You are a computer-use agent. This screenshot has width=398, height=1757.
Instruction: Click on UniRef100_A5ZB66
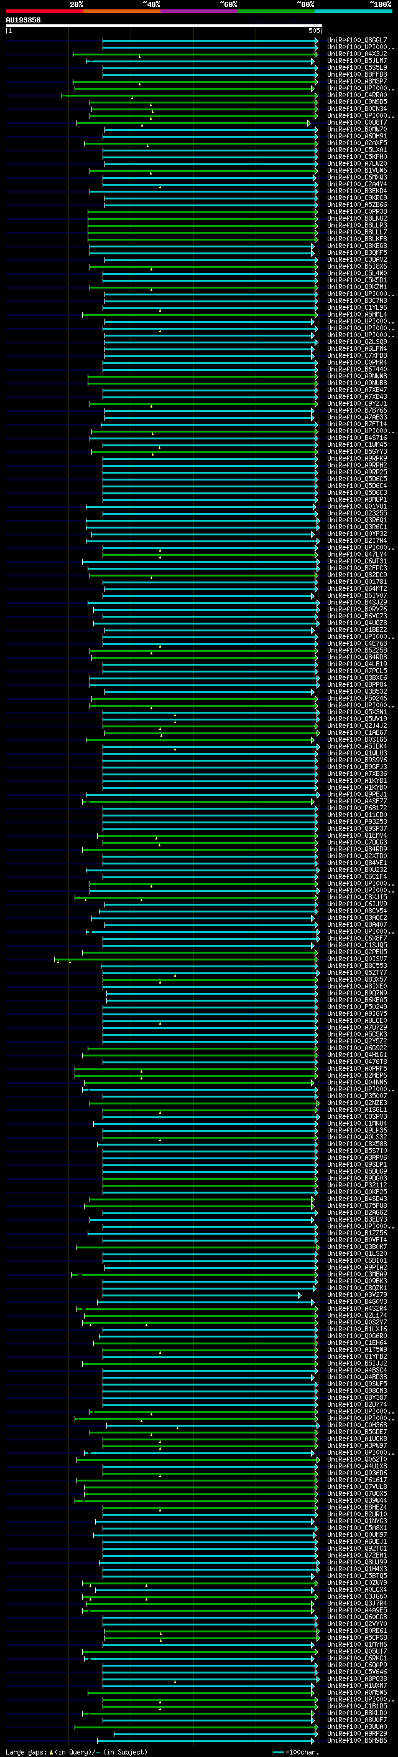pyautogui.click(x=356, y=204)
